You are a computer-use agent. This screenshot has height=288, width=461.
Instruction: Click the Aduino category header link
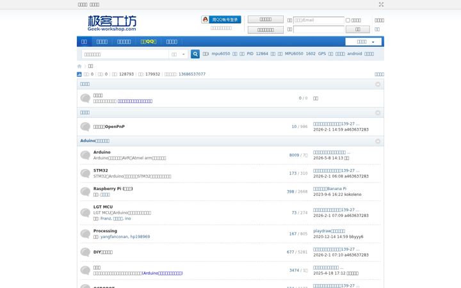(x=95, y=141)
